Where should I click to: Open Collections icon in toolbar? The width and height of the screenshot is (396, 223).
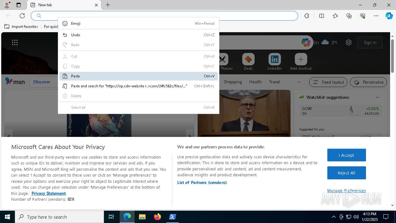(x=349, y=16)
